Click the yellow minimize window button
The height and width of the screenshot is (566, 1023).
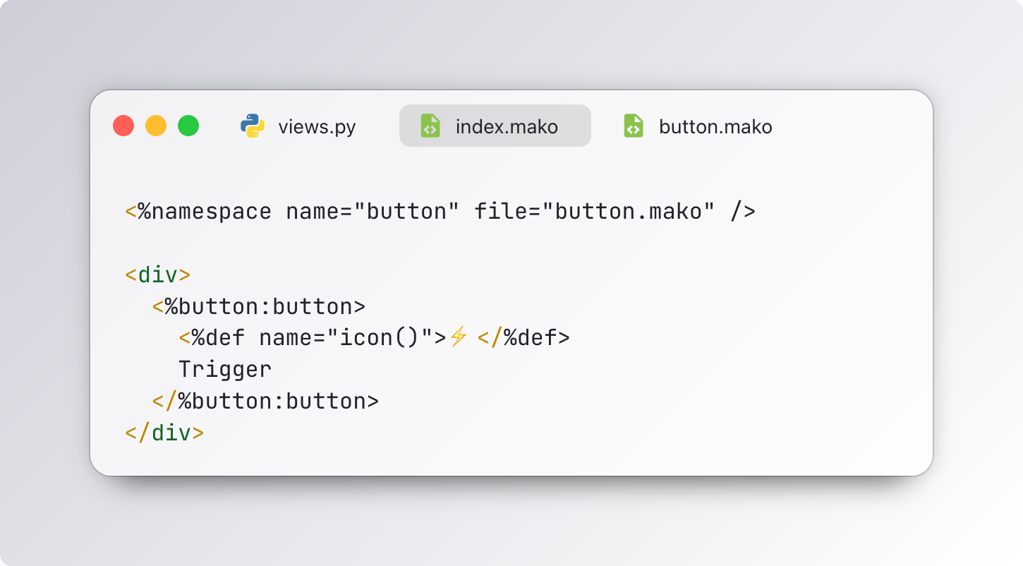click(x=156, y=126)
